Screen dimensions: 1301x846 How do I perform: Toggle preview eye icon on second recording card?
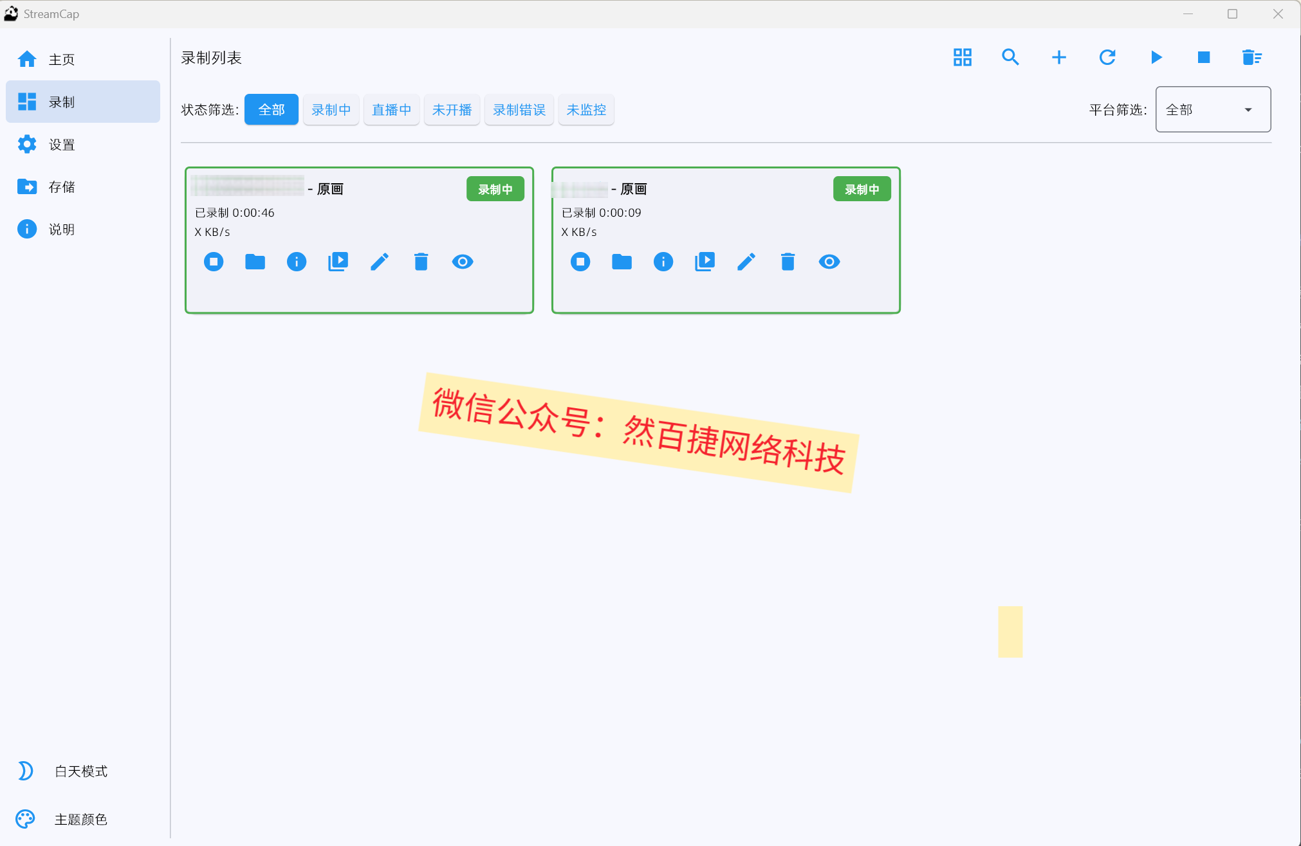829,262
